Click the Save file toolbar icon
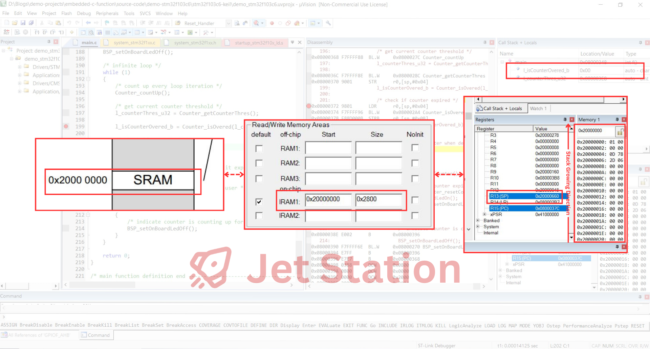 click(23, 23)
